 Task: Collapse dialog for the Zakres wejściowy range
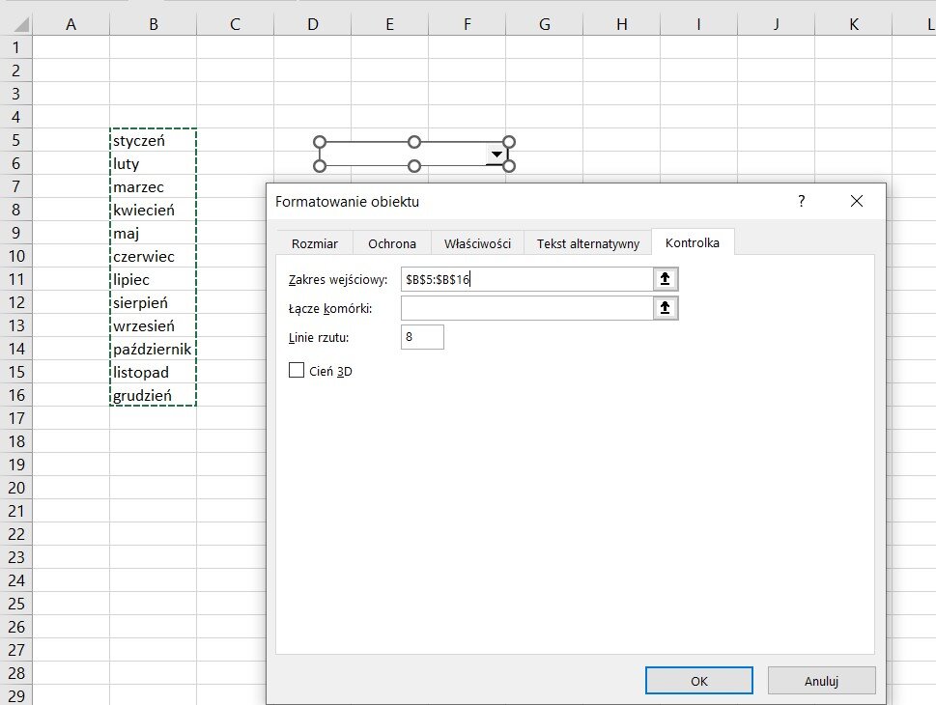pos(665,279)
